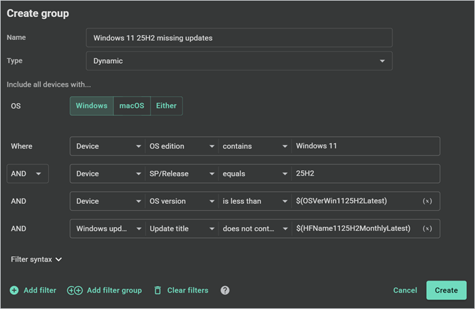Image resolution: width=475 pixels, height=309 pixels.
Task: Open Device dropdown in SP/Release row
Action: click(108, 173)
